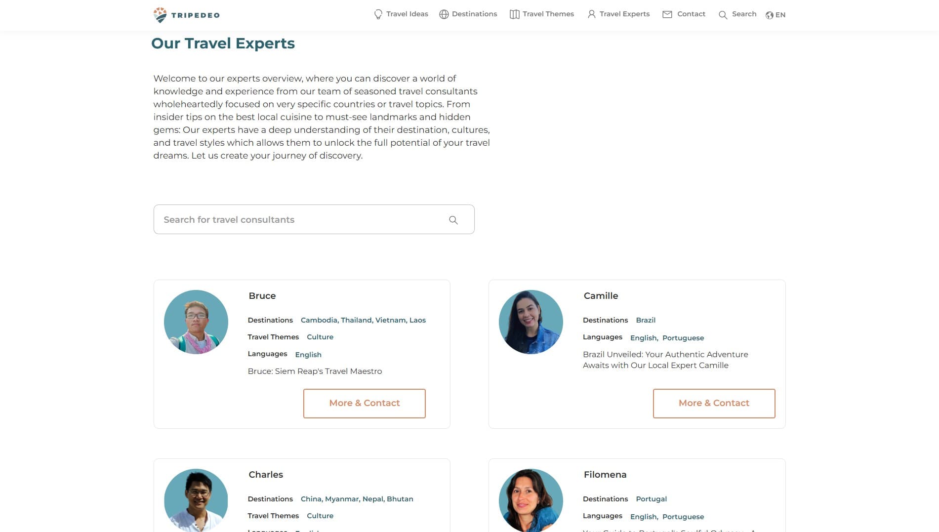Open the EN language selector
The image size is (939, 532).
tap(776, 15)
